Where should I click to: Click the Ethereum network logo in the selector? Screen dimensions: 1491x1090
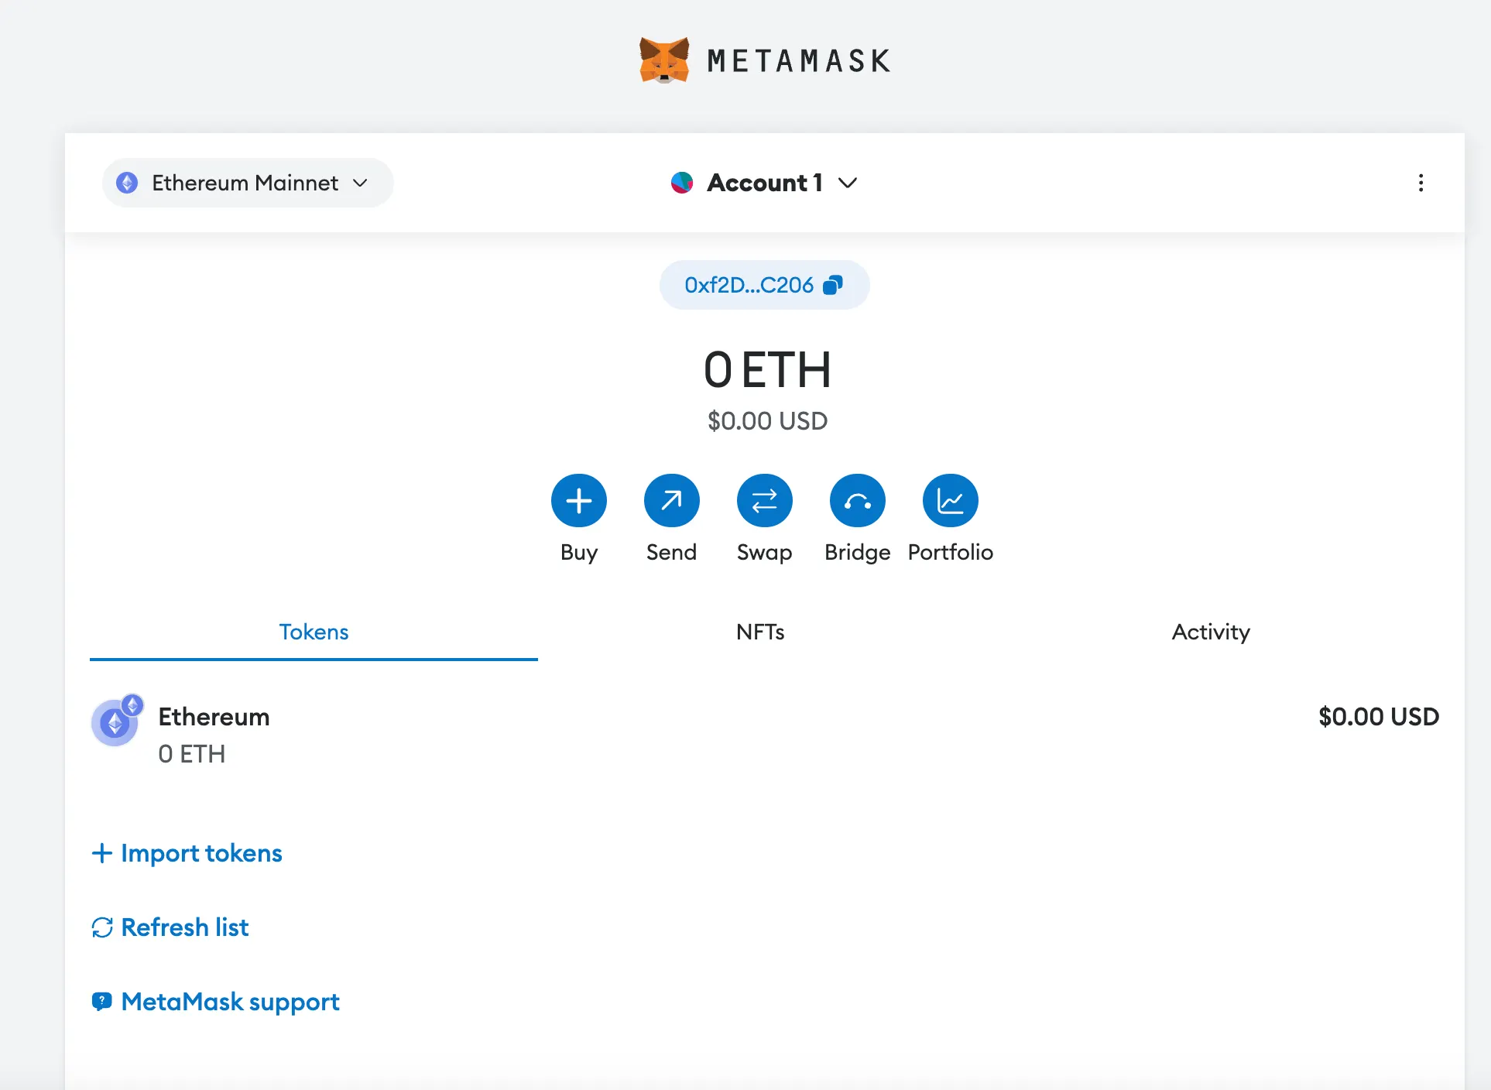(127, 183)
